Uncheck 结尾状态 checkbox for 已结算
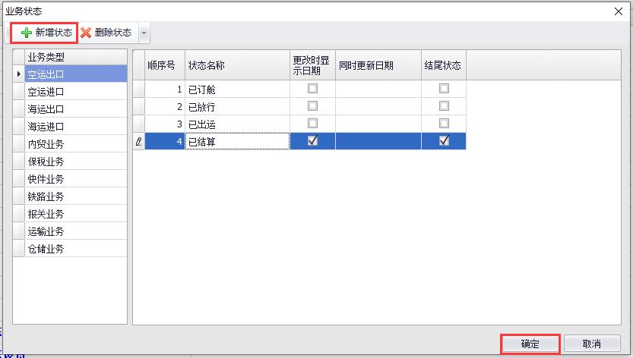633x358 pixels. 444,140
